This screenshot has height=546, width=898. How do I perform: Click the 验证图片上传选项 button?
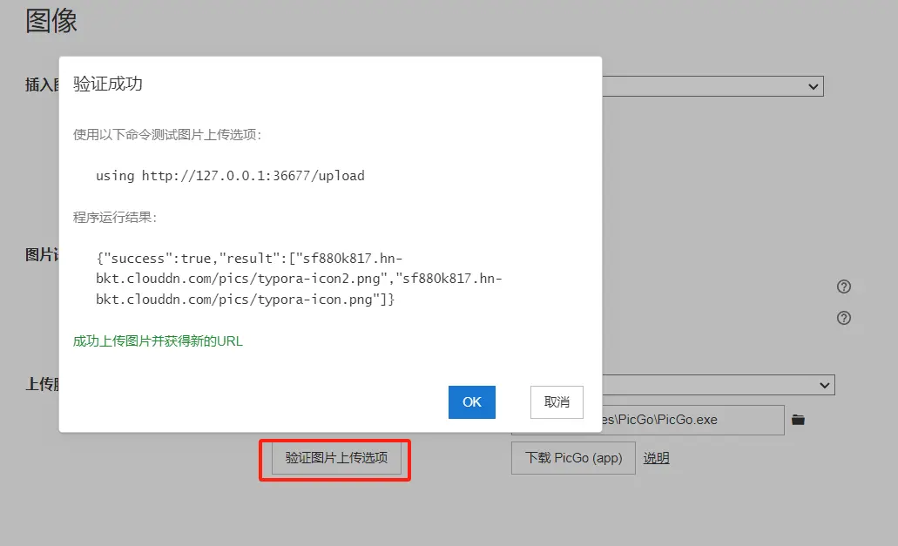pyautogui.click(x=336, y=457)
